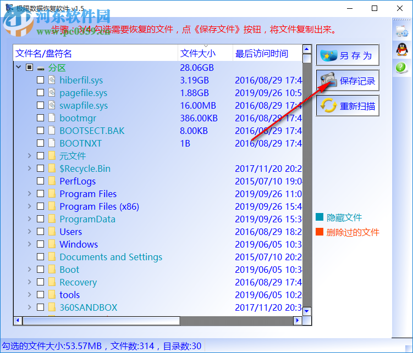Screen dimensions: 413x353
Task: Click the Save Record (保存记录) button
Action: [x=348, y=81]
